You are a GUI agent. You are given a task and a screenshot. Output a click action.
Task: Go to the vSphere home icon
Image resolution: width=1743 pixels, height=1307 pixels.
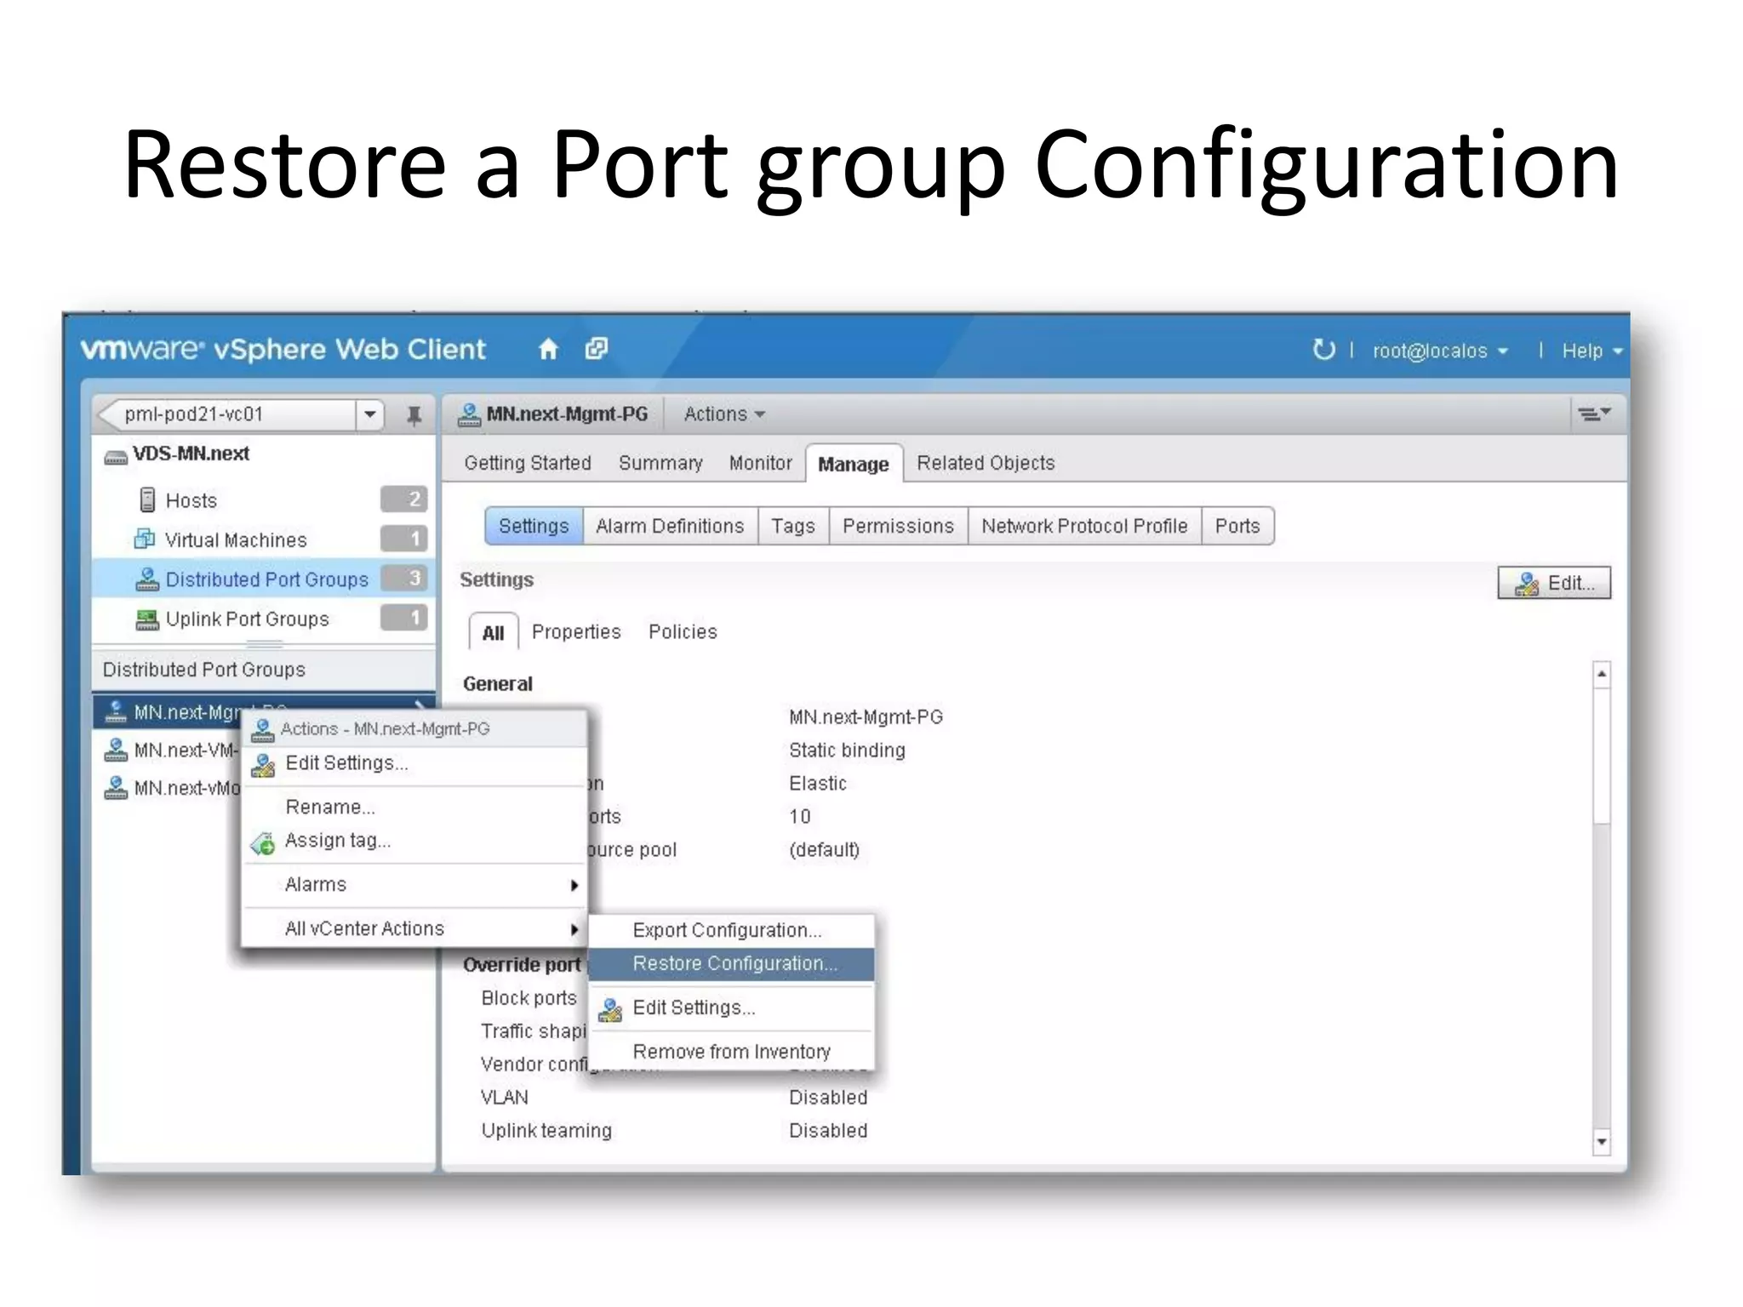(548, 349)
